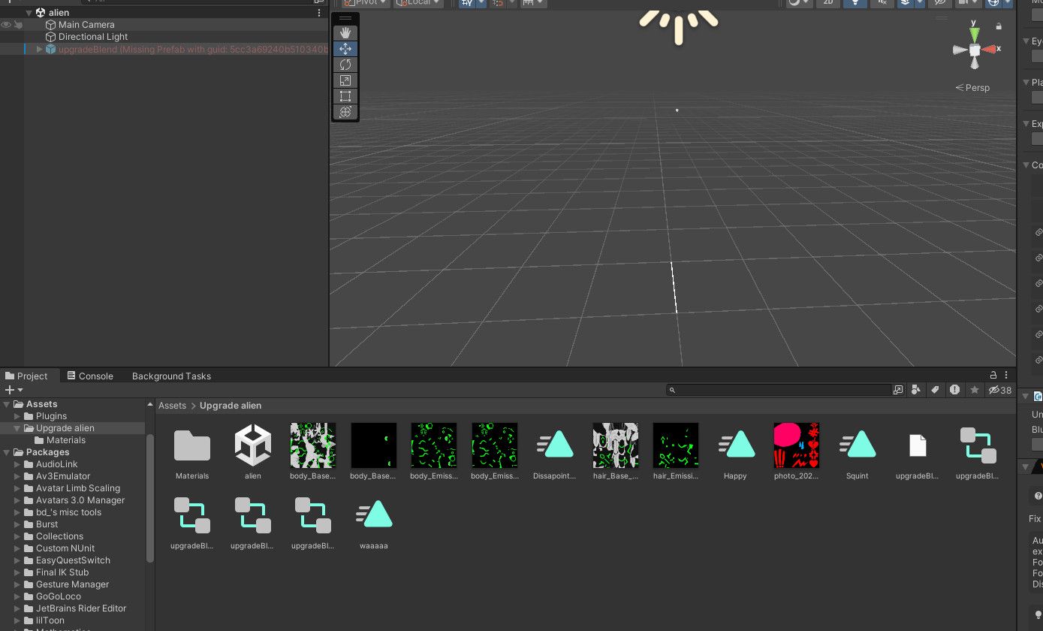Screen dimensions: 1043x631
Task: Select the Custom NUnit package folder
Action: coord(66,548)
